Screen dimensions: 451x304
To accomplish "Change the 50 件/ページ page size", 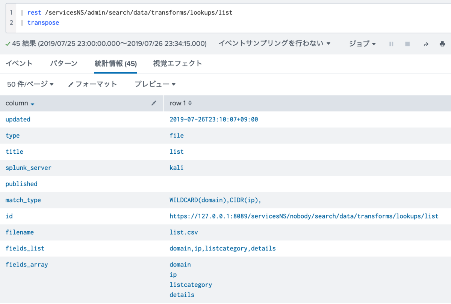I will (30, 84).
